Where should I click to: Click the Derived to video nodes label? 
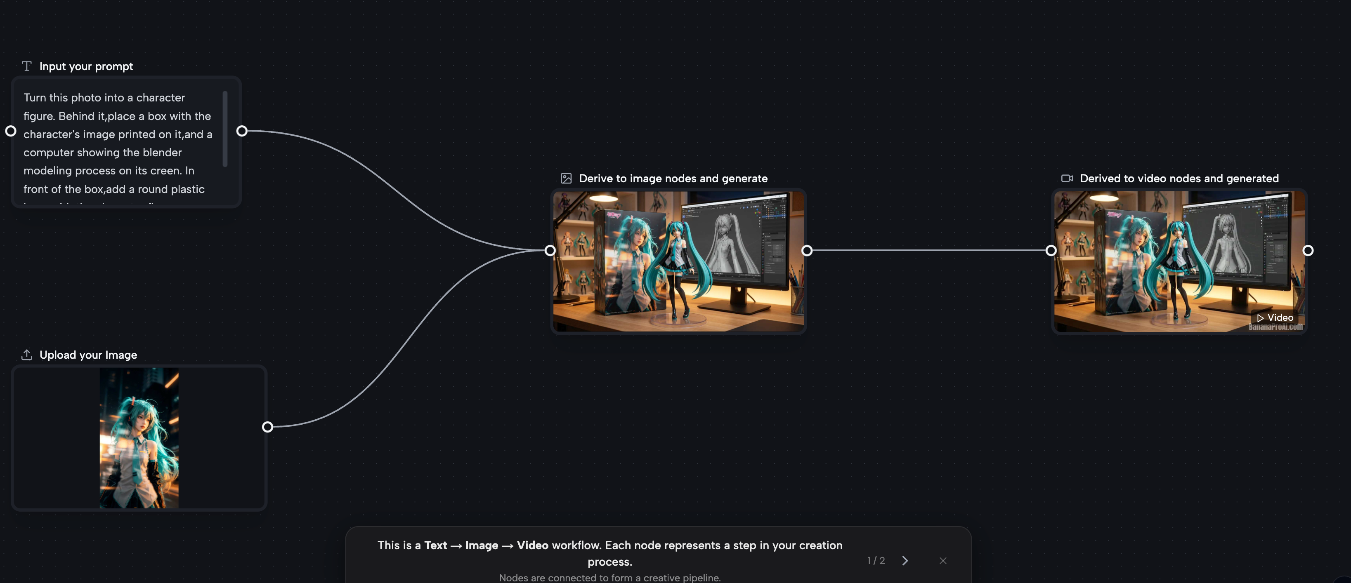[x=1179, y=178]
